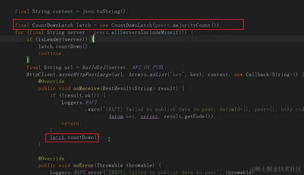Click 'isLeader(server)' condition
The image size is (304, 175).
61,40
